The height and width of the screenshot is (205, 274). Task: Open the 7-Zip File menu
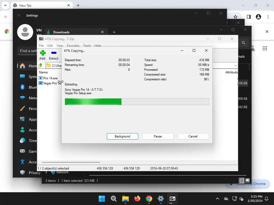click(x=41, y=45)
